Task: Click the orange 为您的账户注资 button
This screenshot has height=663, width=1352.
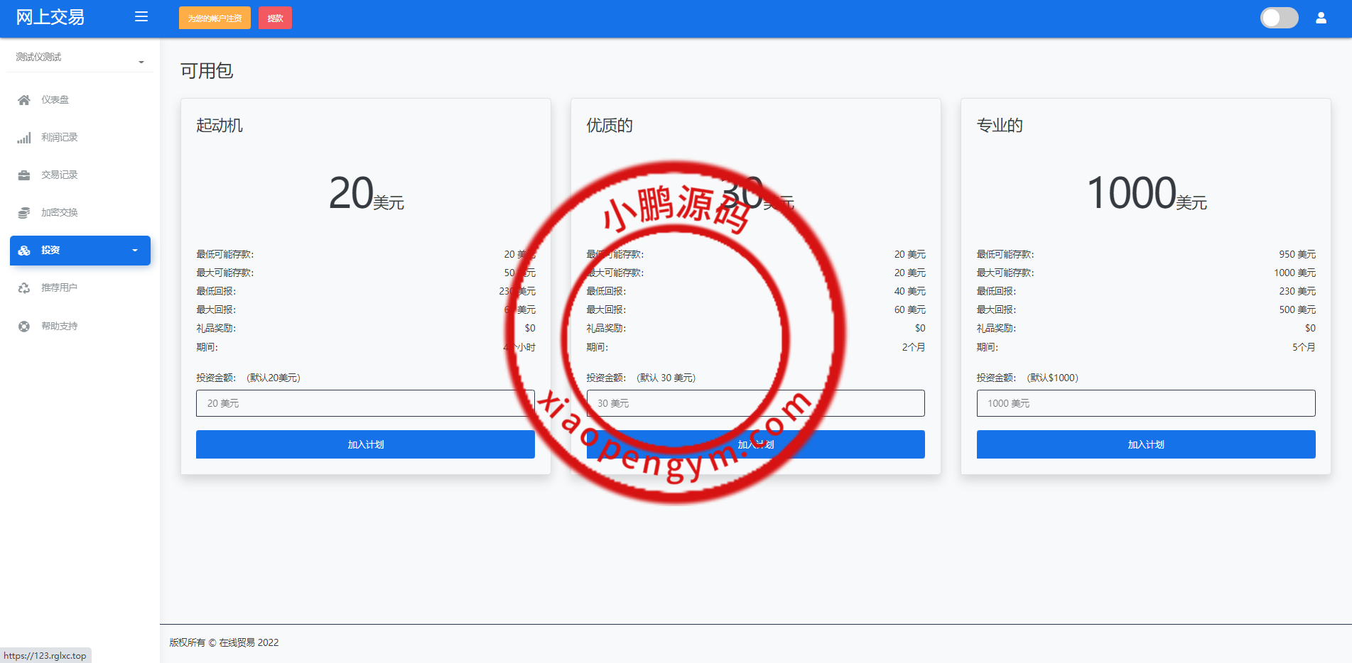Action: (215, 18)
